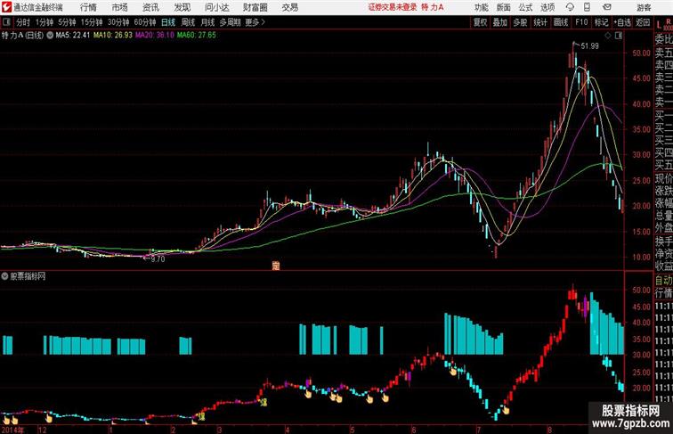Expand the 股票指标网 sub-indicator dropdown
The width and height of the screenshot is (673, 434).
4,276
